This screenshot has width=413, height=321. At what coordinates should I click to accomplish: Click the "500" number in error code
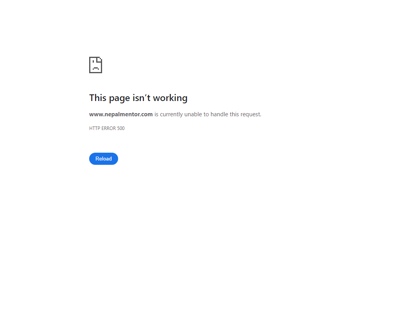tap(121, 128)
